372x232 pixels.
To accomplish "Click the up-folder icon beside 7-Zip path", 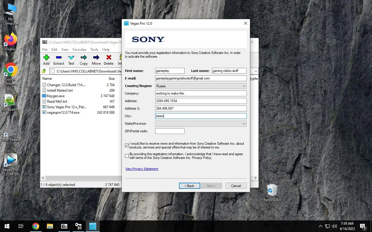I will pos(44,71).
